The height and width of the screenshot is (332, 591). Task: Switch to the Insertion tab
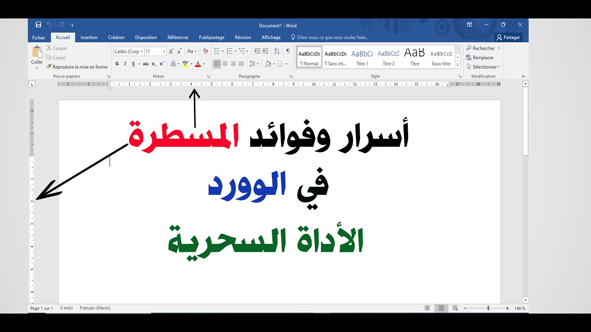[x=89, y=37]
